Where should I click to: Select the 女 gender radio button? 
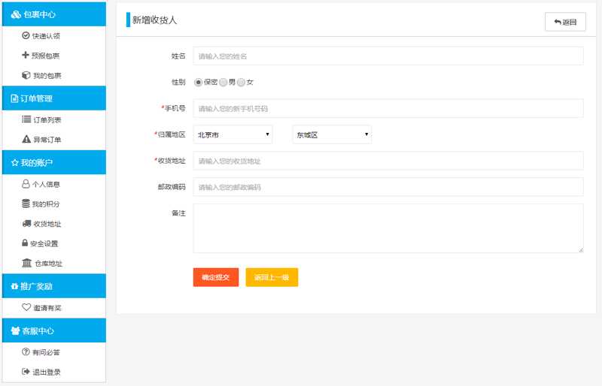pyautogui.click(x=241, y=83)
